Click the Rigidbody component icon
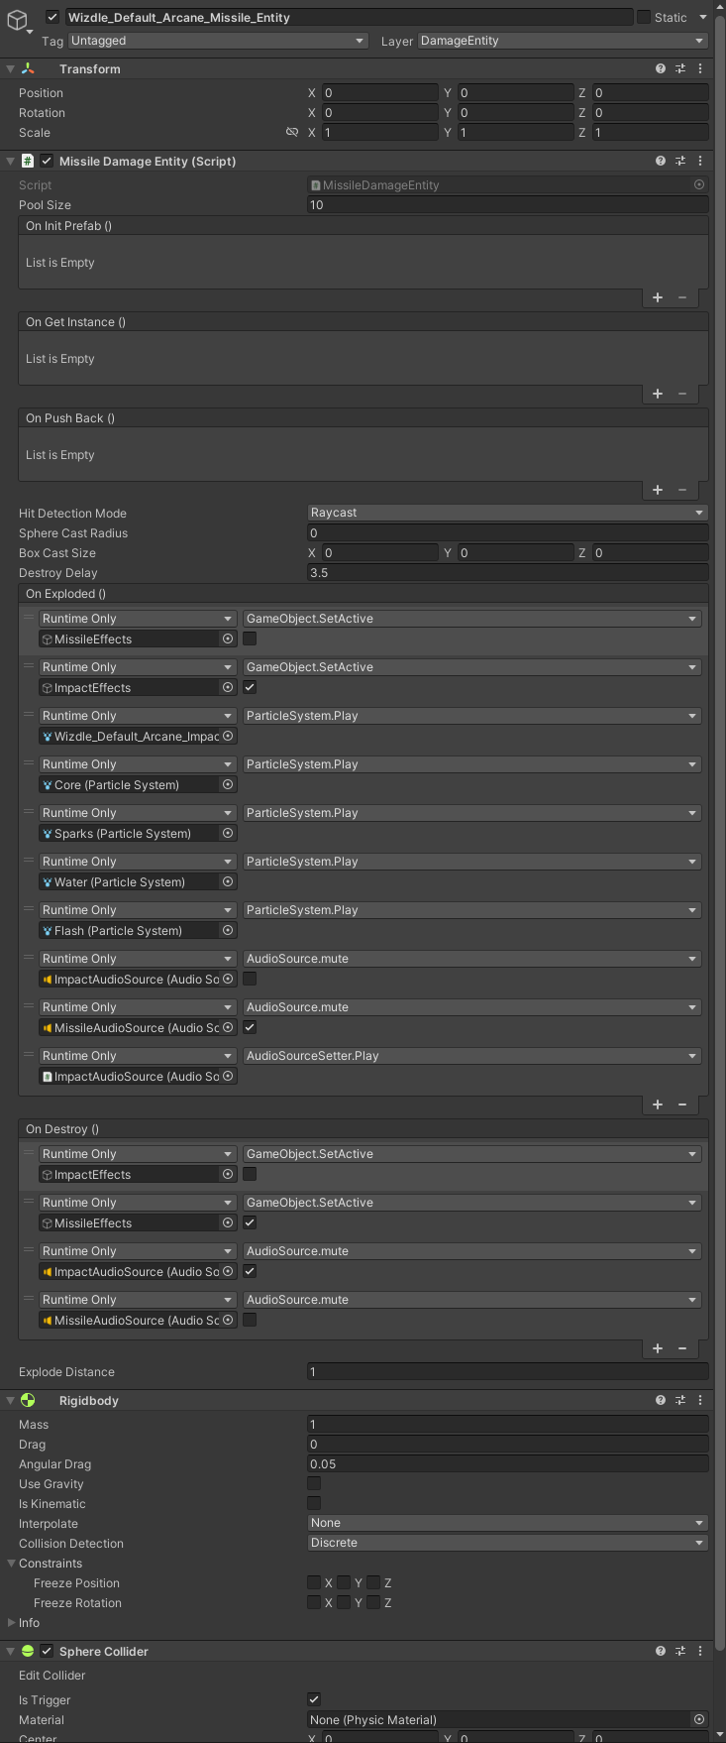Viewport: 726px width, 1743px height. [27, 1400]
